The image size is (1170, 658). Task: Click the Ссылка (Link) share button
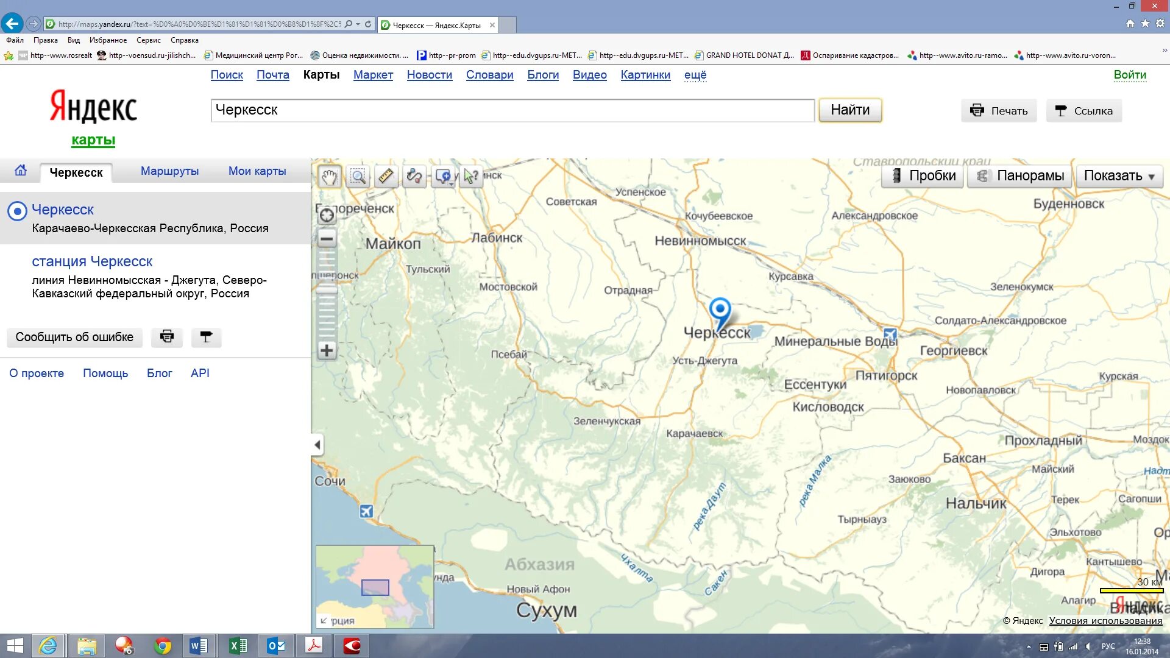[1084, 111]
